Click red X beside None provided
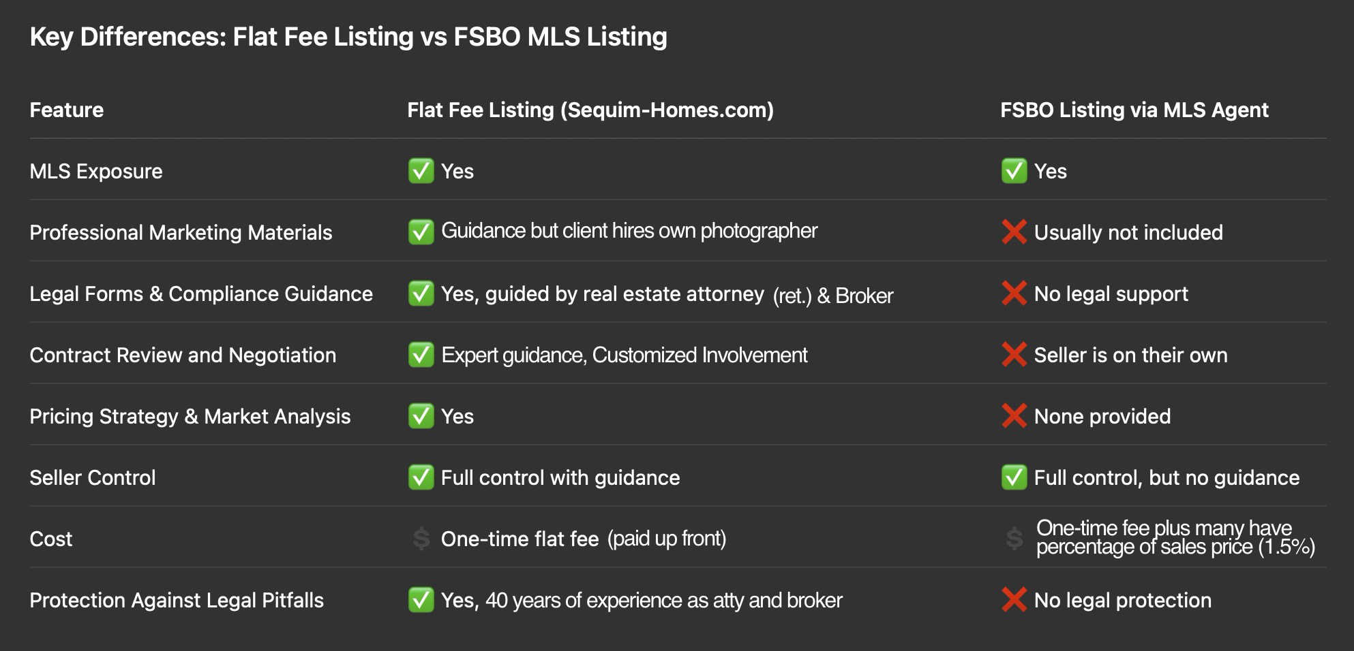1354x651 pixels. click(1014, 416)
